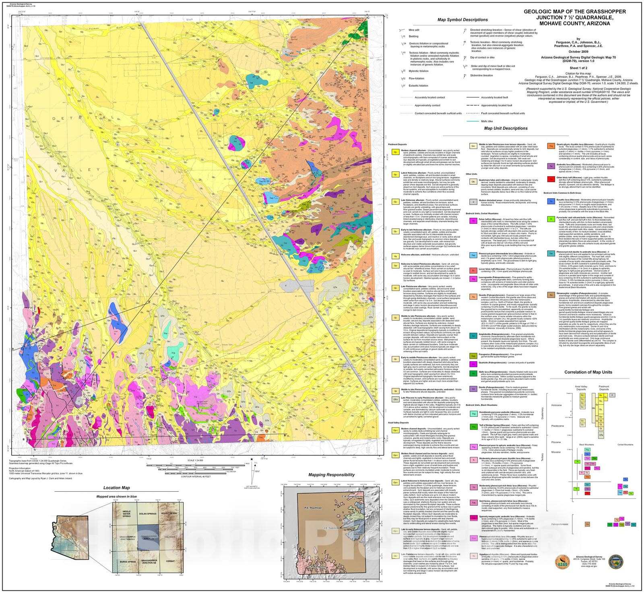
Task: Click the Modern channel alluvium legend swatch
Action: [395, 152]
